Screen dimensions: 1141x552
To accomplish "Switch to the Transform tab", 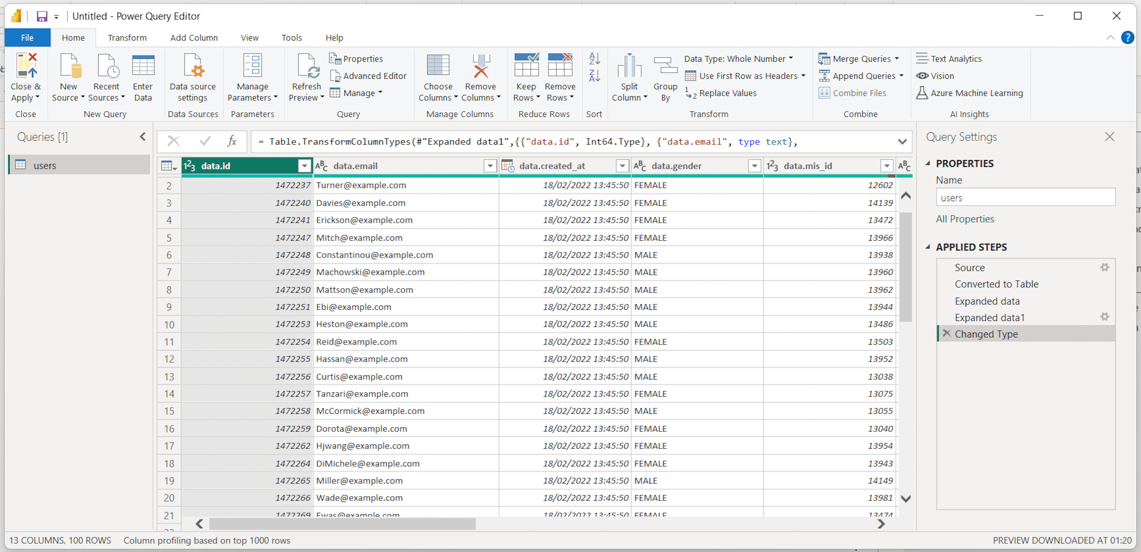I will [127, 38].
